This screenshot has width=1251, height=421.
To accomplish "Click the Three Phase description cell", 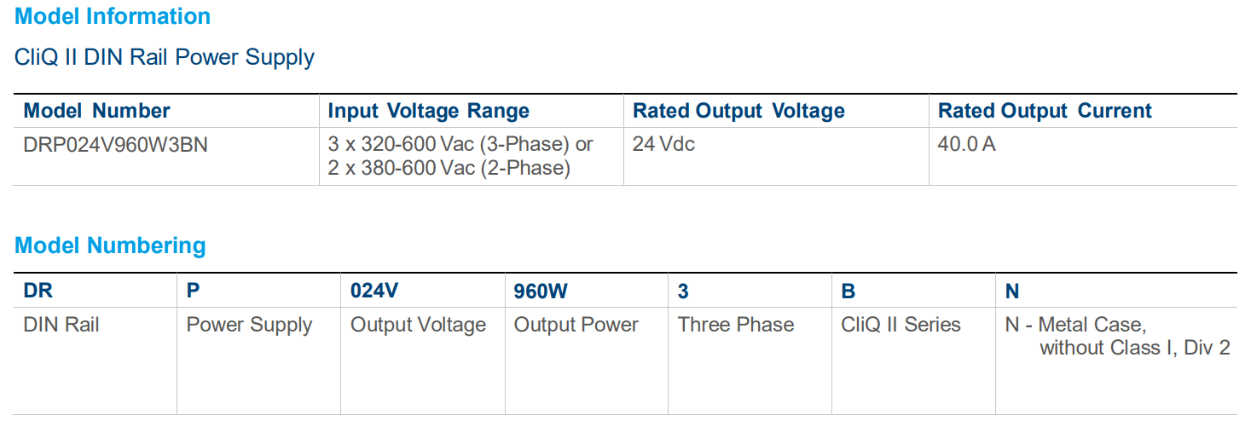I will point(735,325).
